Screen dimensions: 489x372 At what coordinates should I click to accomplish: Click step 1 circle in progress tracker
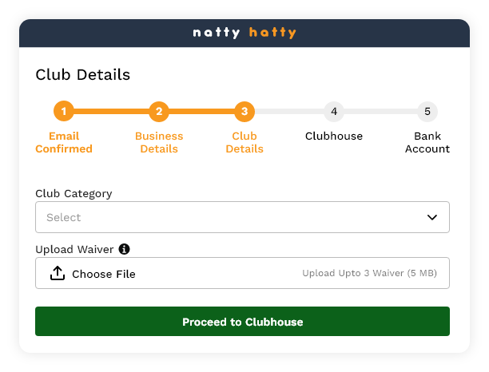64,112
